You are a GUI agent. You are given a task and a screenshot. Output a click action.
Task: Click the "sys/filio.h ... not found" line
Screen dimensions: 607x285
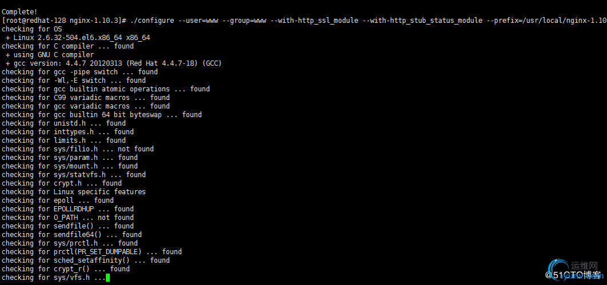[x=78, y=149]
